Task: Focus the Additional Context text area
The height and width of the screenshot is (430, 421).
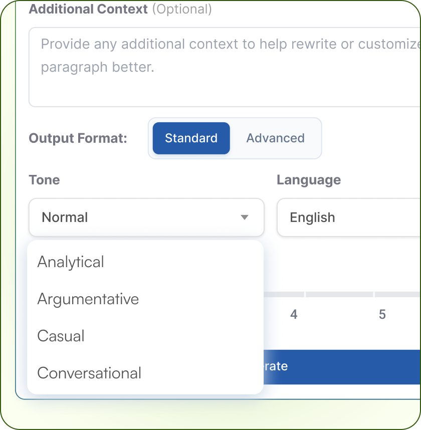Action: click(x=226, y=85)
